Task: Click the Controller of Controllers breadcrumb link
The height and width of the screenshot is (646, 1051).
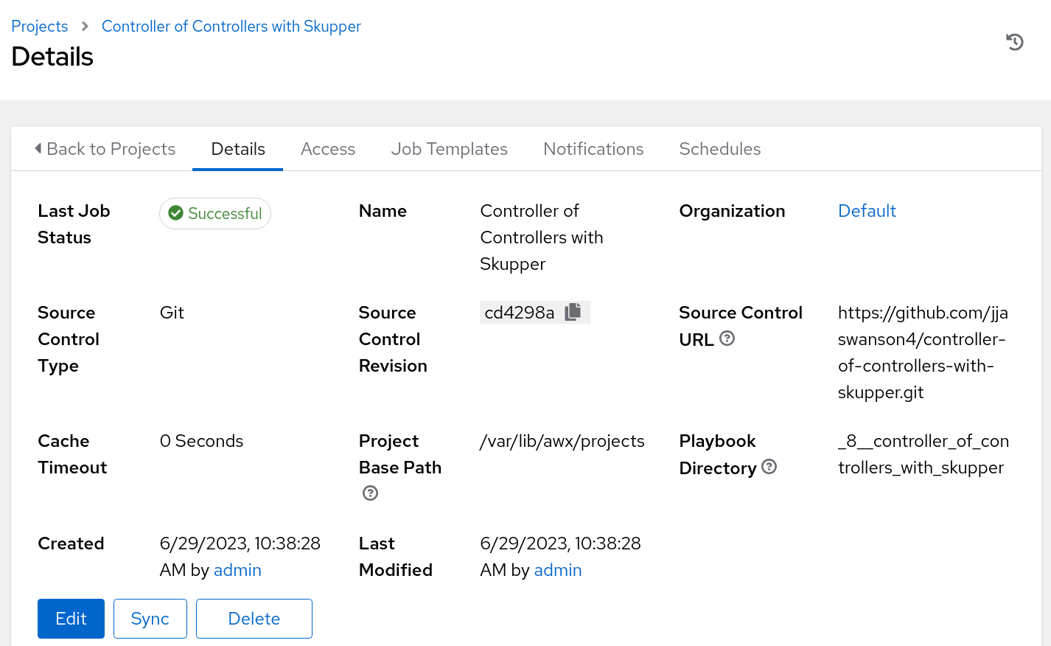Action: click(x=231, y=27)
